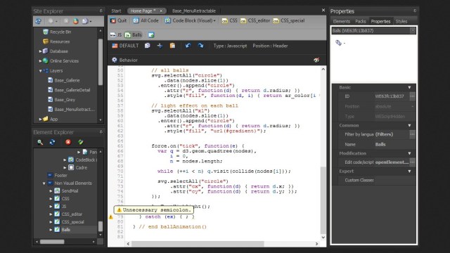450x253 pixels.
Task: Collapse the Basic properties section
Action: 409,87
